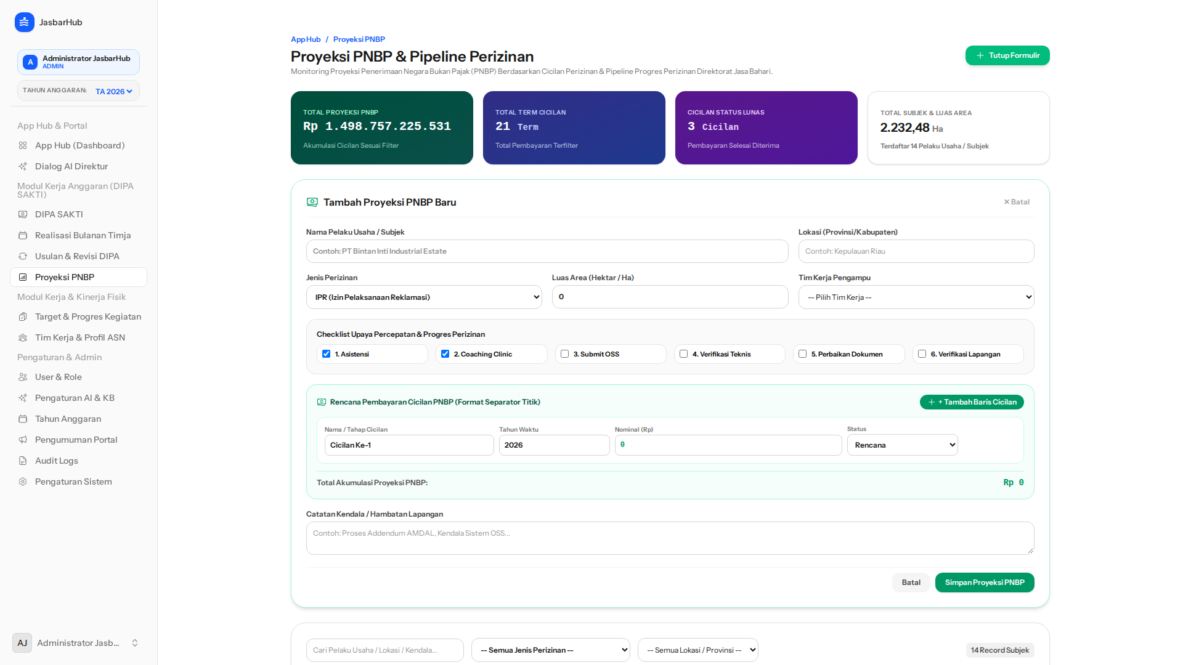The width and height of the screenshot is (1183, 665).
Task: Click the DIPA SAKTI sidebar icon
Action: tap(23, 215)
